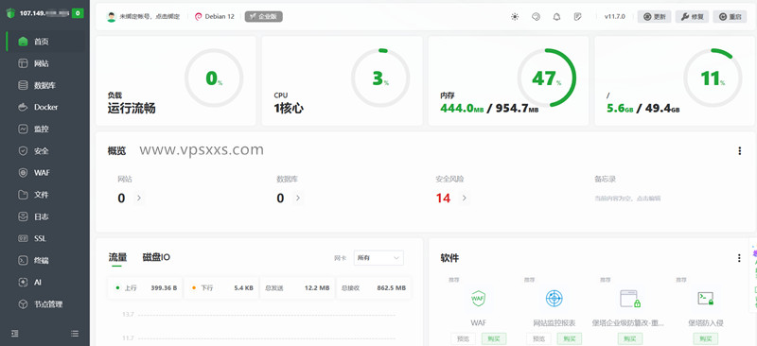Click the AI icon in sidebar
The width and height of the screenshot is (757, 346).
[x=23, y=283]
